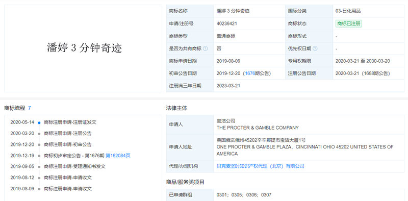This screenshot has width=408, height=201.
Task: Select the 2019-08-12 申请收文 timeline entry
Action: (x=51, y=178)
